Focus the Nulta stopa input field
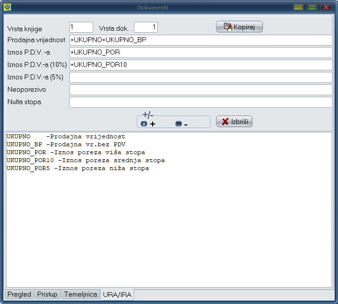The image size is (338, 304). (x=200, y=102)
